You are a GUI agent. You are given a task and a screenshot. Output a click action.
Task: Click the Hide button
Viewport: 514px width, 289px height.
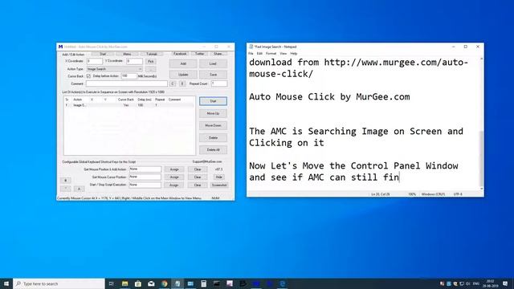219,177
